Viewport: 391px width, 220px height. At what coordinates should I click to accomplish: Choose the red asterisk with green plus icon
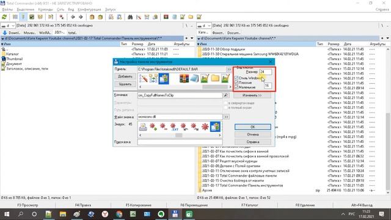pyautogui.click(x=153, y=127)
